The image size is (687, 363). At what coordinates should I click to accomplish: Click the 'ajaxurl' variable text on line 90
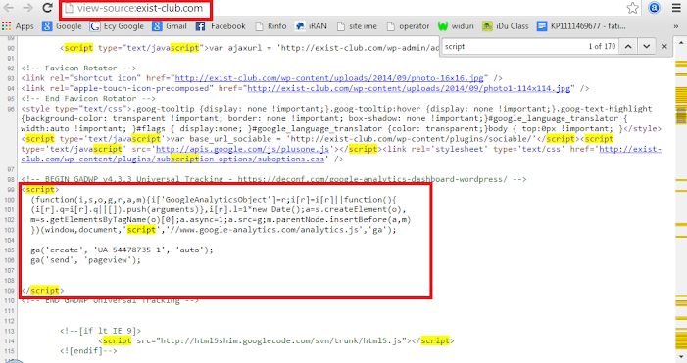click(244, 48)
